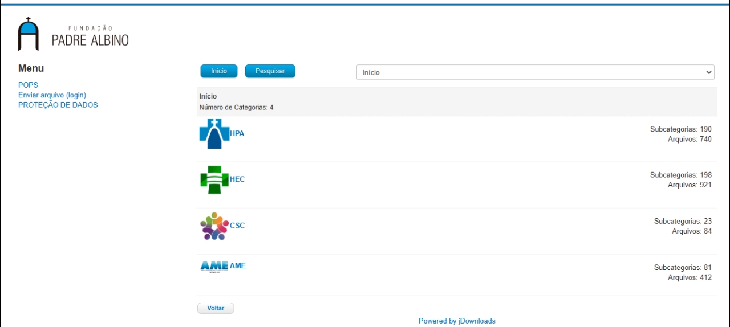The height and width of the screenshot is (327, 730).
Task: Open the HPA hospital logo icon
Action: [x=214, y=134]
